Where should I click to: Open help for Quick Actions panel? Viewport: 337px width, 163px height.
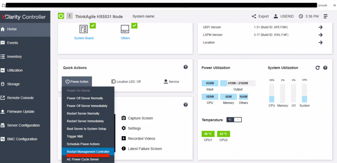tap(186, 67)
